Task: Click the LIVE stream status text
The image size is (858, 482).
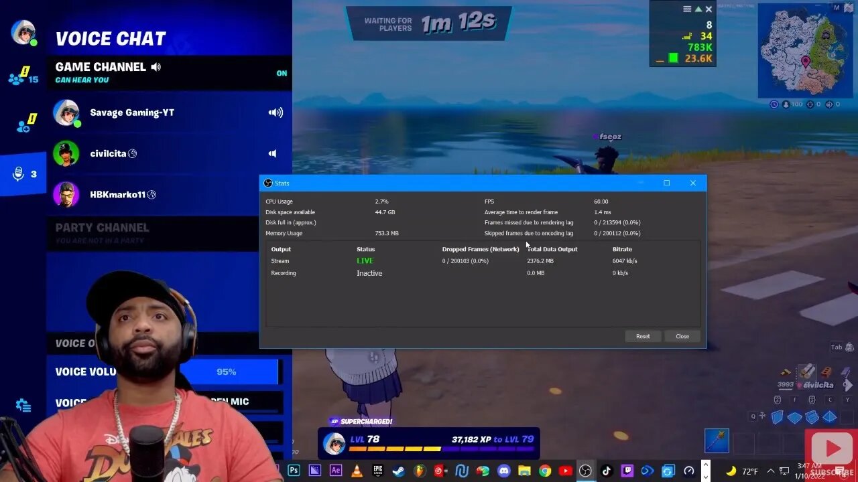Action: 365,261
